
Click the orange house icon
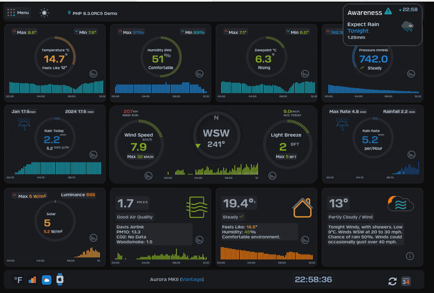[303, 208]
